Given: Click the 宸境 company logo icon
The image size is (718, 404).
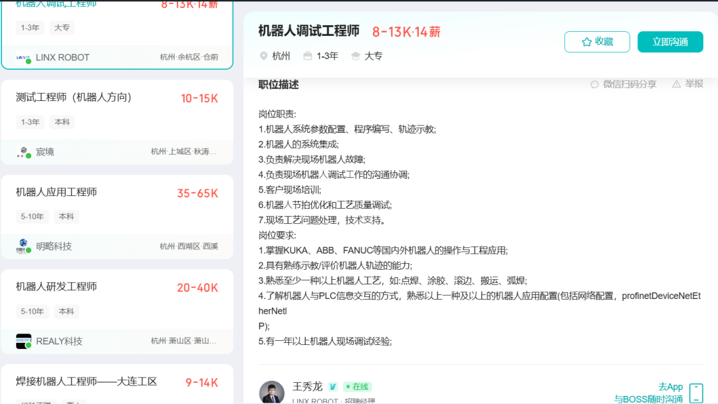Looking at the screenshot, I should 23,152.
